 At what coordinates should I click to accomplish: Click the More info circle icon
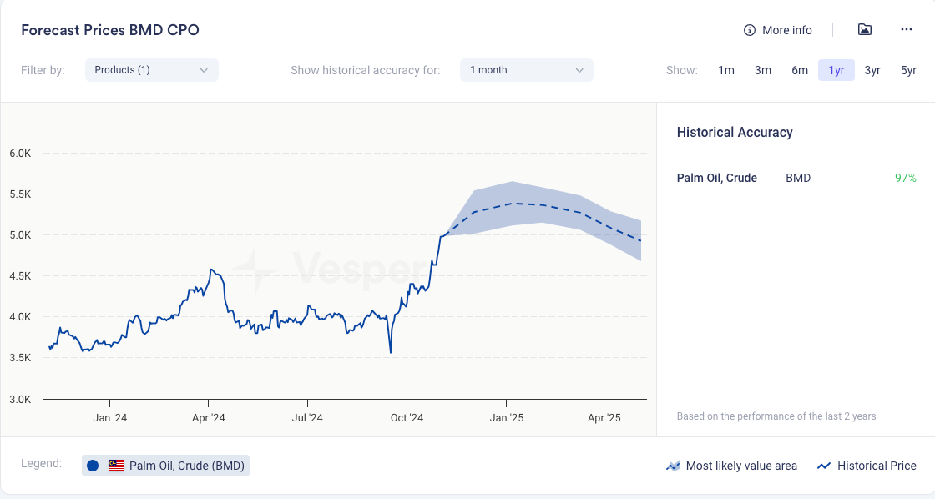pyautogui.click(x=750, y=30)
